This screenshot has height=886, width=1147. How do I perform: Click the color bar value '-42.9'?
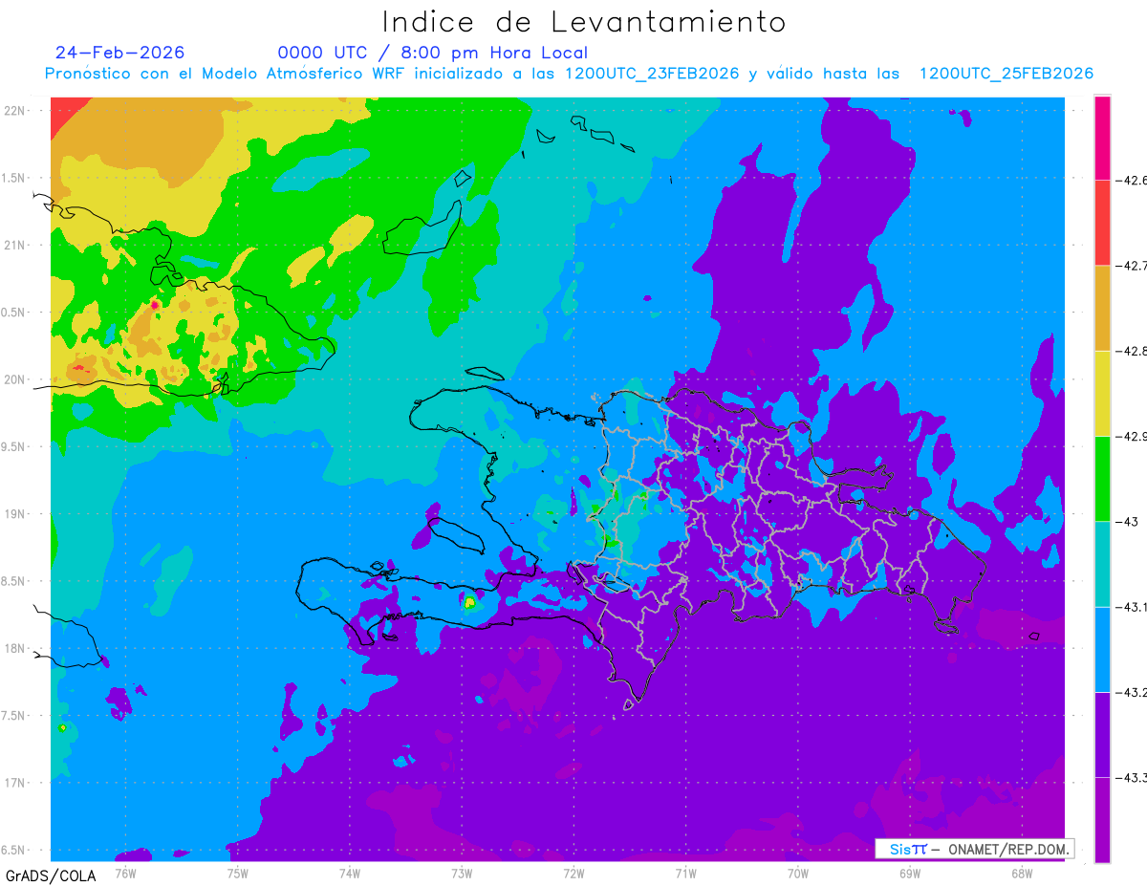(x=1132, y=437)
